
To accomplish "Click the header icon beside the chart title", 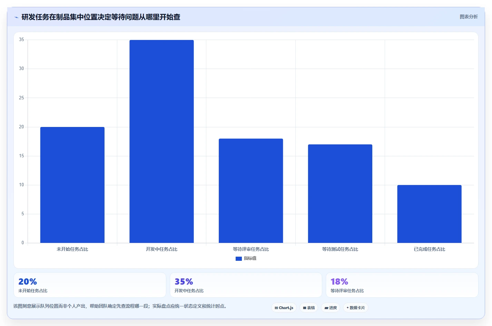I will pyautogui.click(x=16, y=17).
